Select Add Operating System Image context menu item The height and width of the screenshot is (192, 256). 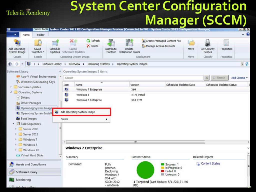[x=78, y=112]
